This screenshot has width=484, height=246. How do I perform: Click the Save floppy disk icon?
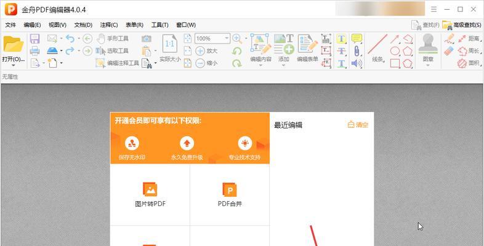(34, 39)
